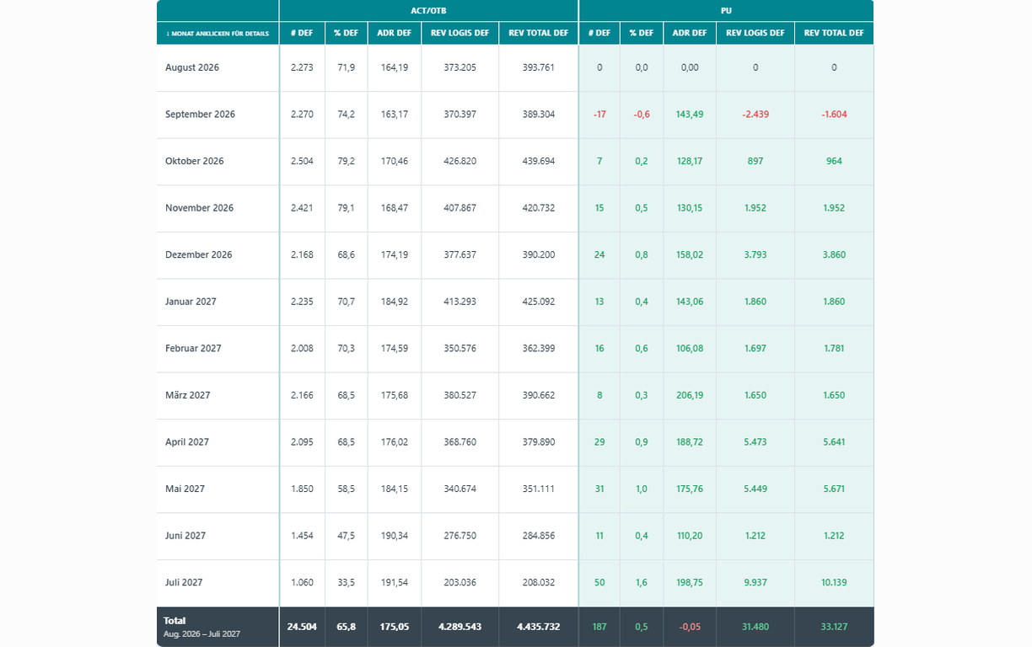Select the Februar 2027 month label
The height and width of the screenshot is (647, 1032).
[193, 349]
